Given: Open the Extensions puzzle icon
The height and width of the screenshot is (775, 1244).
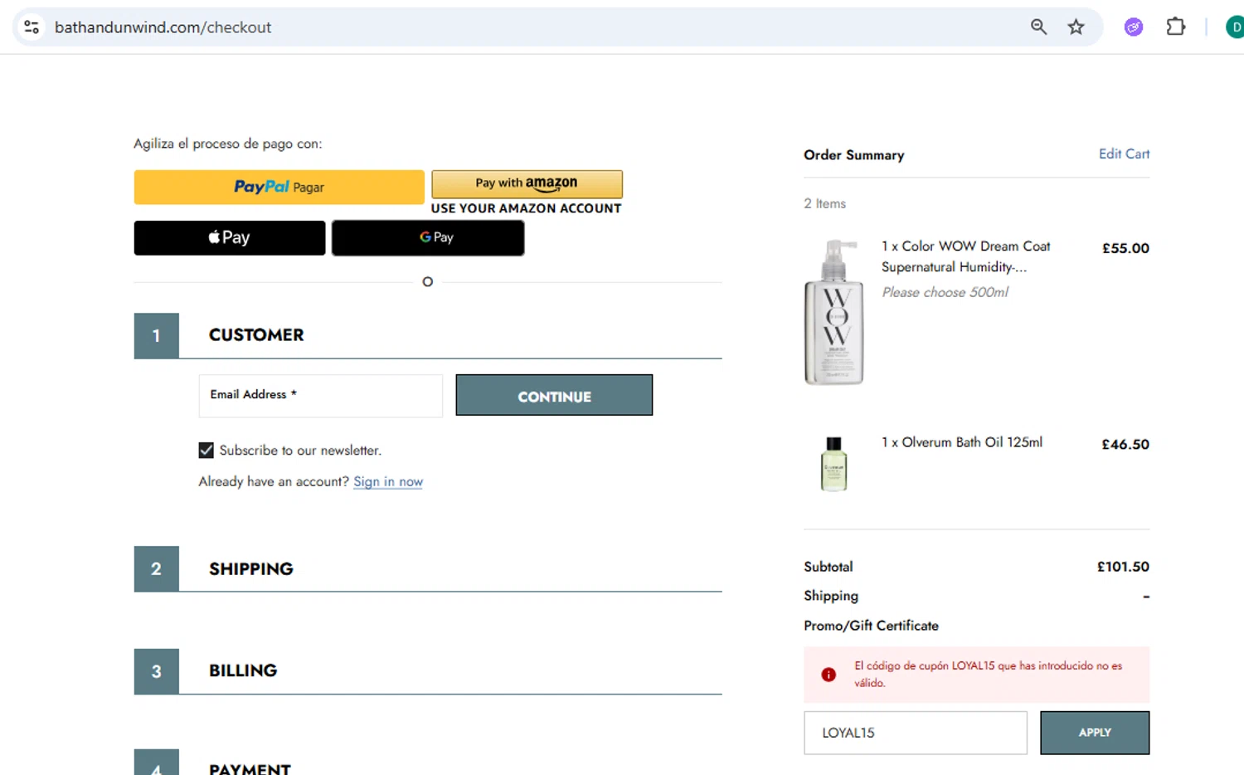Looking at the screenshot, I should pos(1176,27).
